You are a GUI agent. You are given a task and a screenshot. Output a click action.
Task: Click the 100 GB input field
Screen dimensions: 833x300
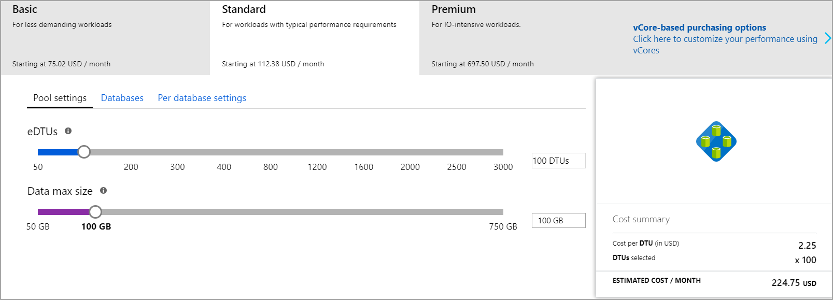tap(558, 220)
